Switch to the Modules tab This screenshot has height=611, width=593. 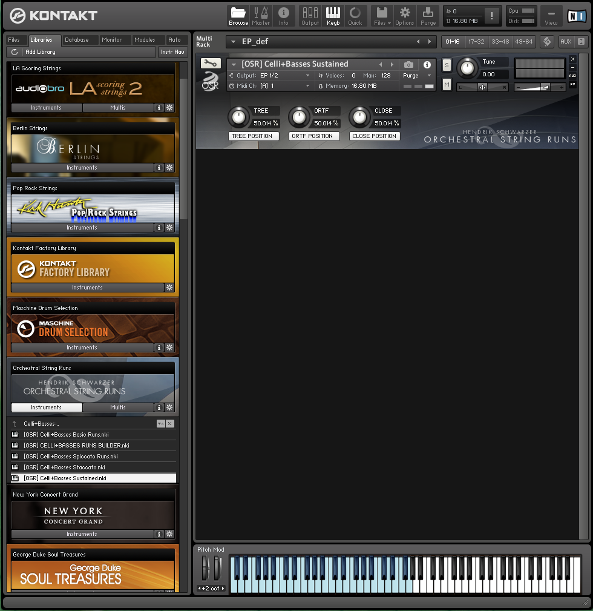[x=145, y=40]
